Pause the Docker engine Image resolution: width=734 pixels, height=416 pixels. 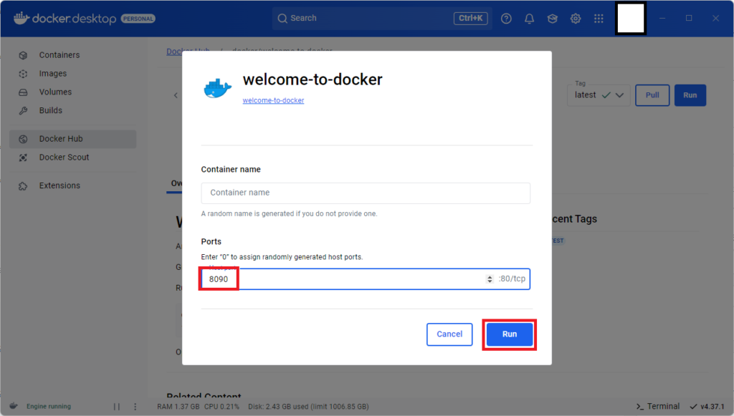117,407
